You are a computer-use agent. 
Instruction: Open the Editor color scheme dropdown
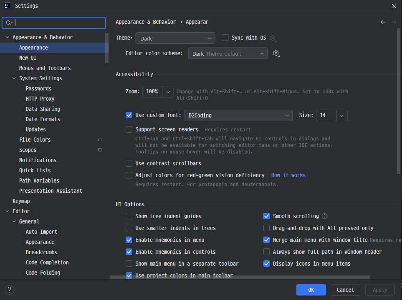point(228,54)
